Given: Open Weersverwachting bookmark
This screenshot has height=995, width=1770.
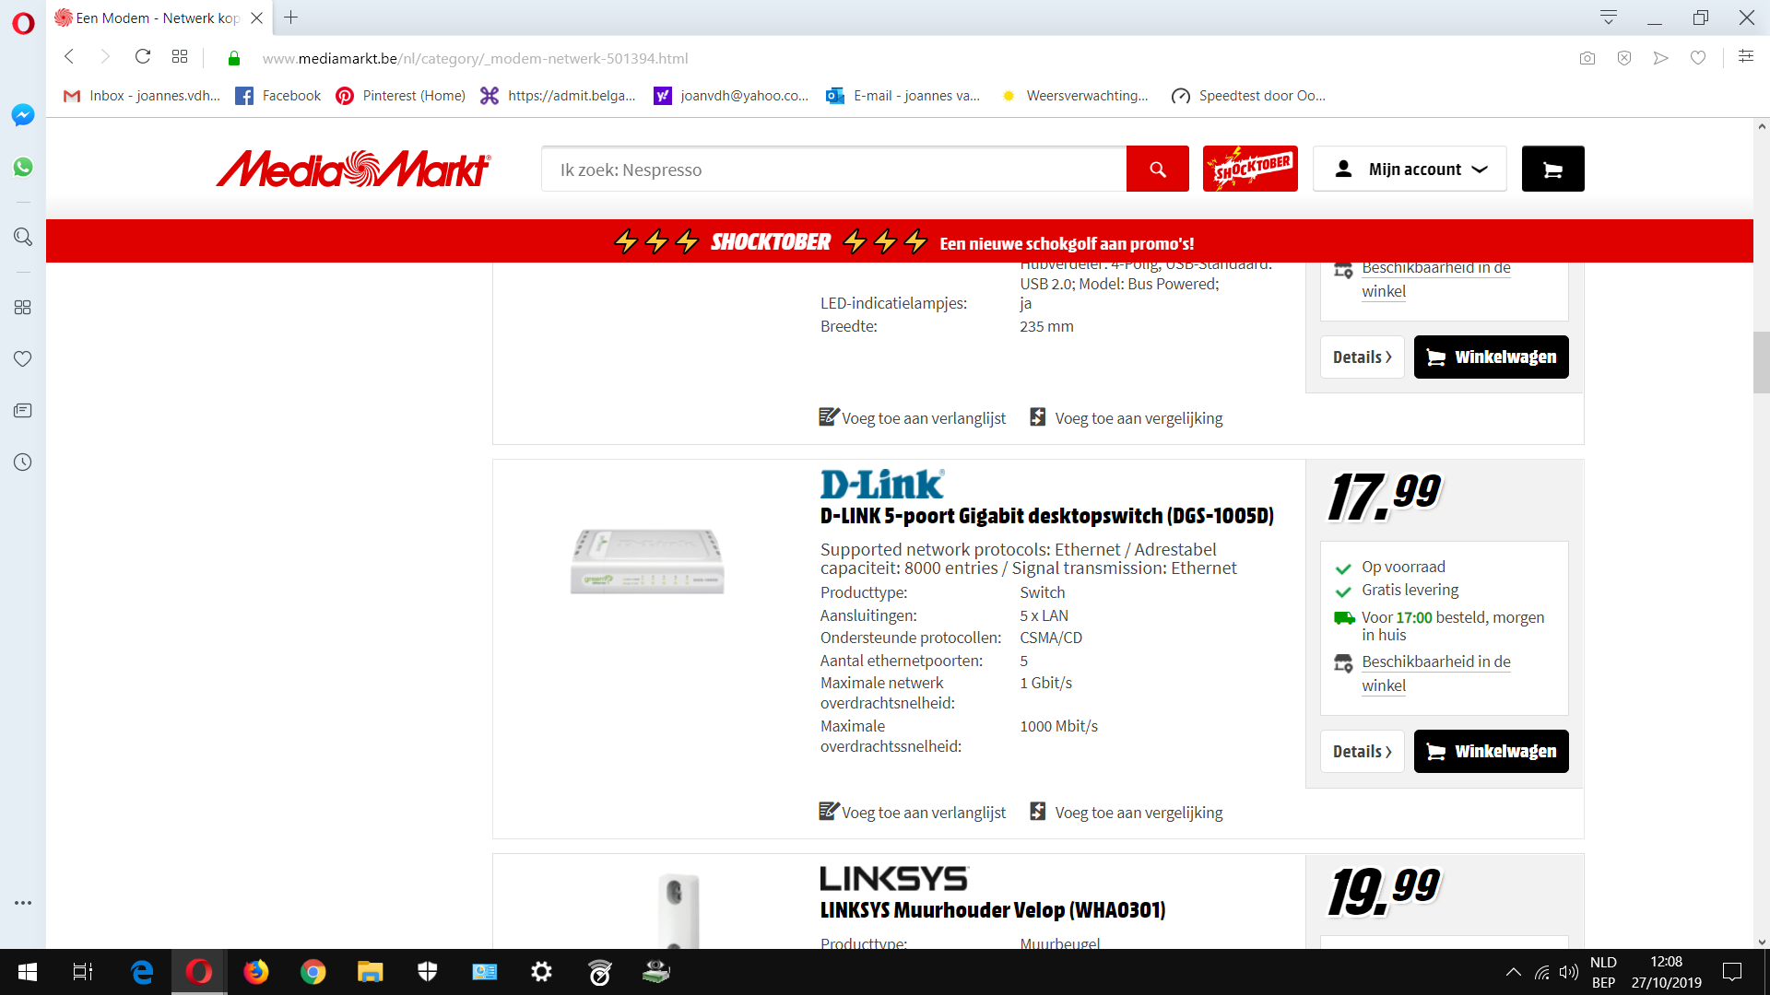Looking at the screenshot, I should (x=1074, y=96).
